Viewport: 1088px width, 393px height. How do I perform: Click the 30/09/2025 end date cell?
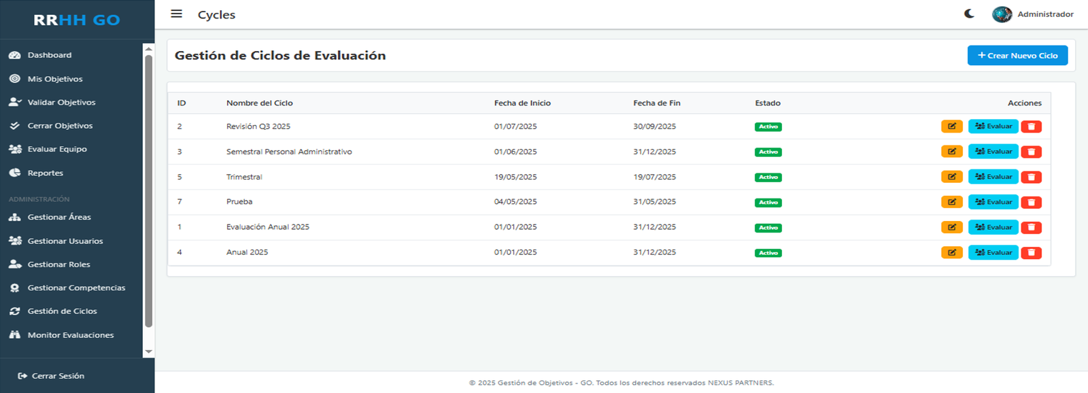pyautogui.click(x=654, y=126)
